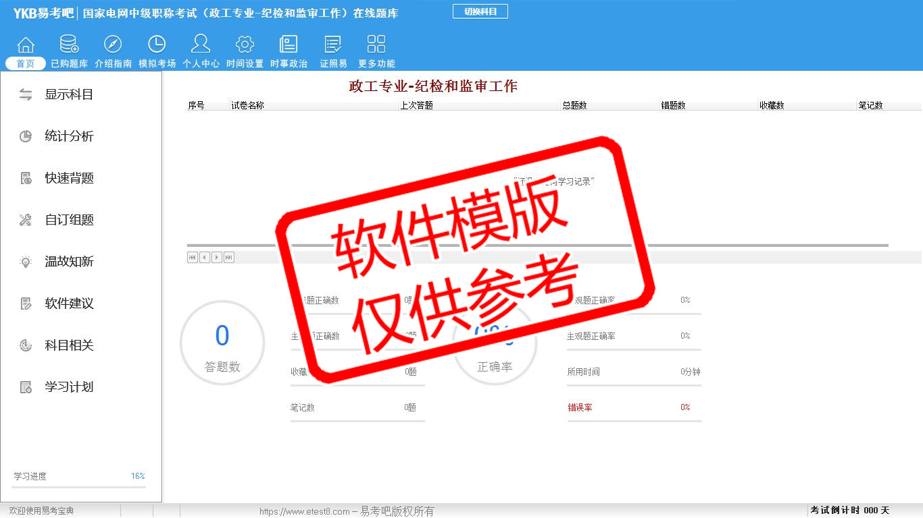923x518 pixels.
Task: Go to the next page of records
Action: (217, 257)
